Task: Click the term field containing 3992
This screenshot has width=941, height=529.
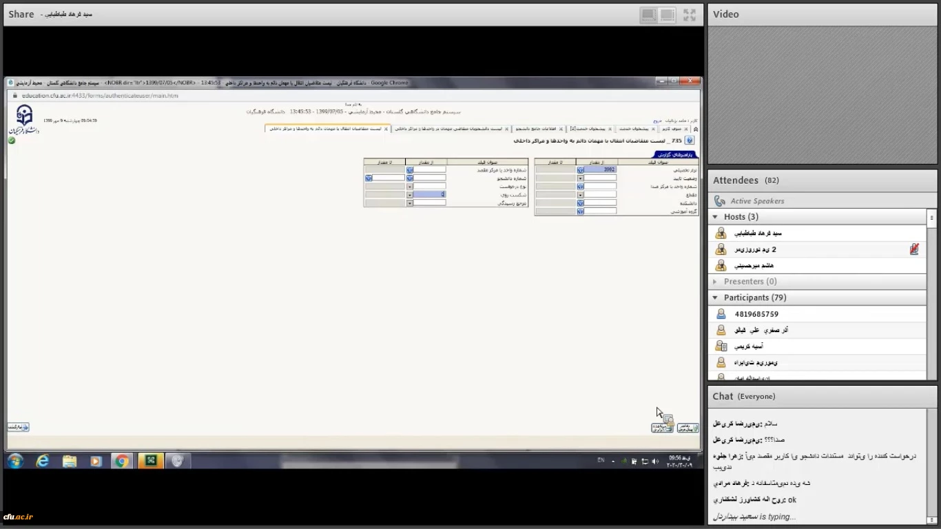Action: [600, 169]
